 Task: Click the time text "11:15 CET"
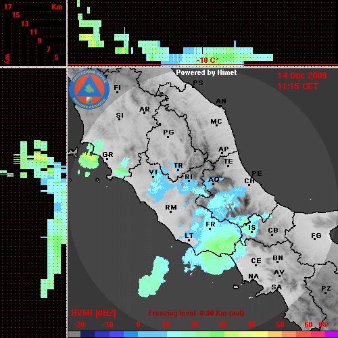[x=297, y=87]
